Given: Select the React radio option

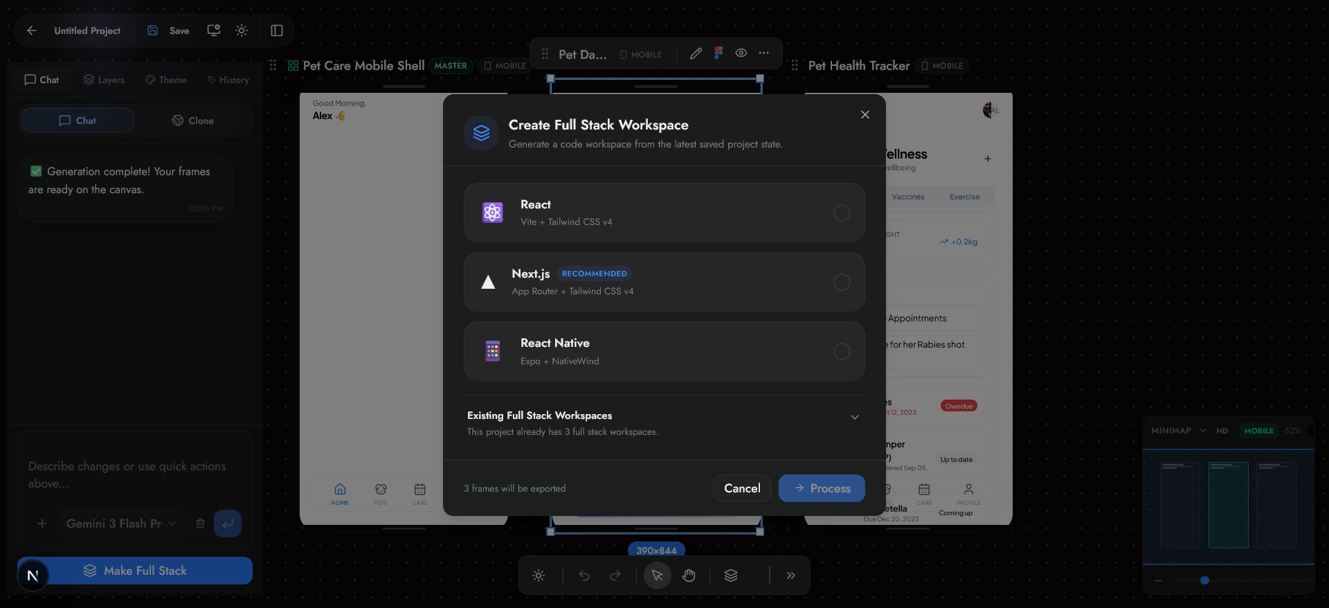Looking at the screenshot, I should [842, 213].
